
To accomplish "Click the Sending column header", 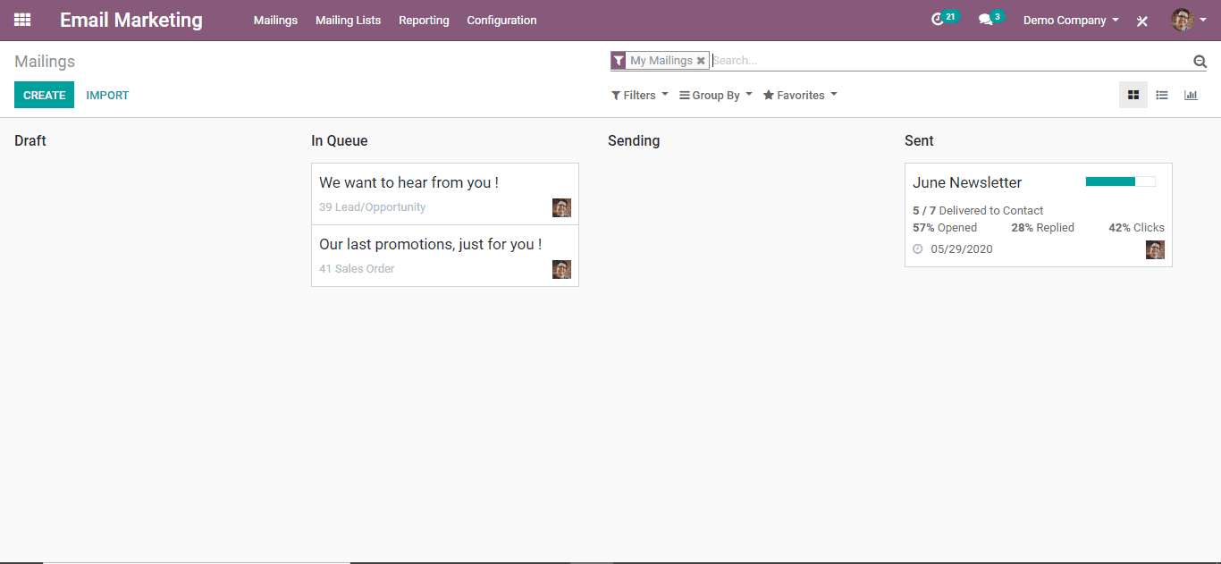I will point(634,140).
